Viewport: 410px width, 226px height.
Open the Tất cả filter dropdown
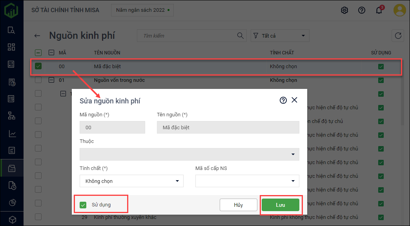(x=280, y=36)
